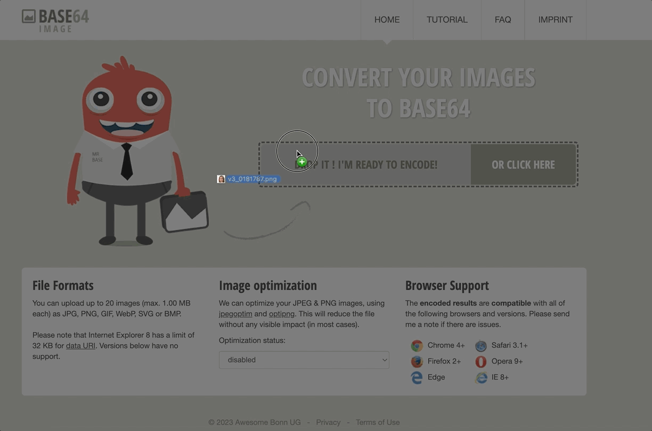The width and height of the screenshot is (652, 431).
Task: Click the Safari browser icon
Action: click(481, 346)
